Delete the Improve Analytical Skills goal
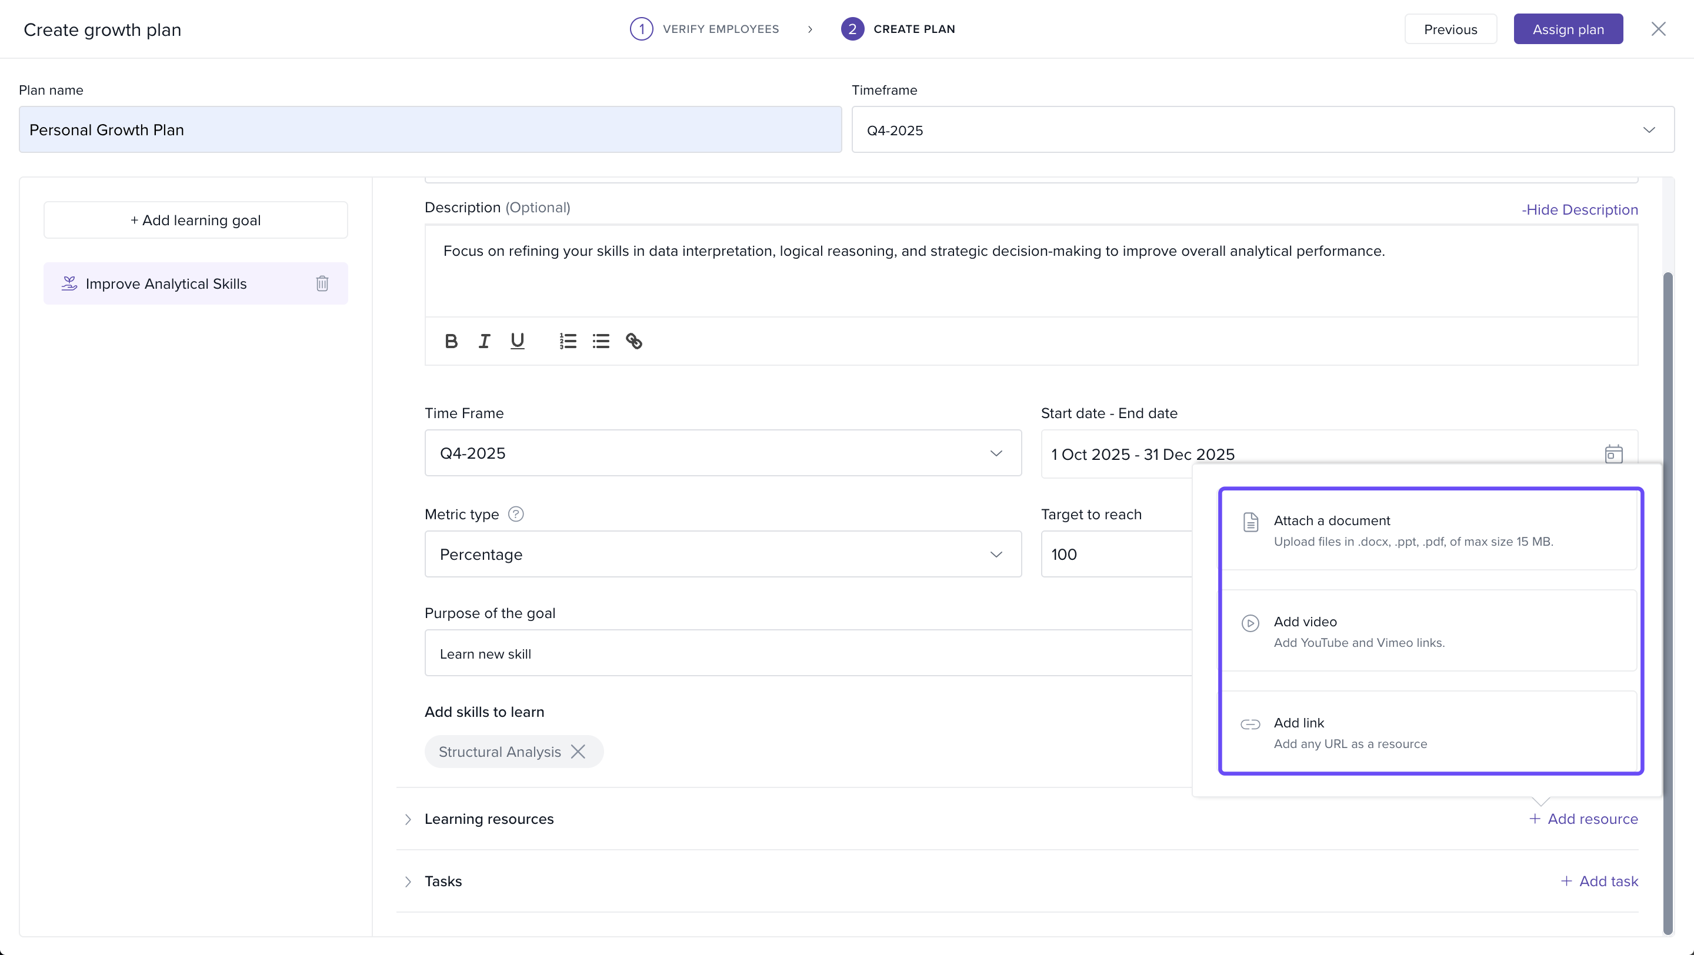 pos(322,283)
